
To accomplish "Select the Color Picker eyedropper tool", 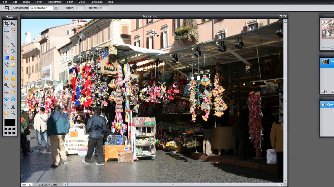I will [x=6, y=106].
